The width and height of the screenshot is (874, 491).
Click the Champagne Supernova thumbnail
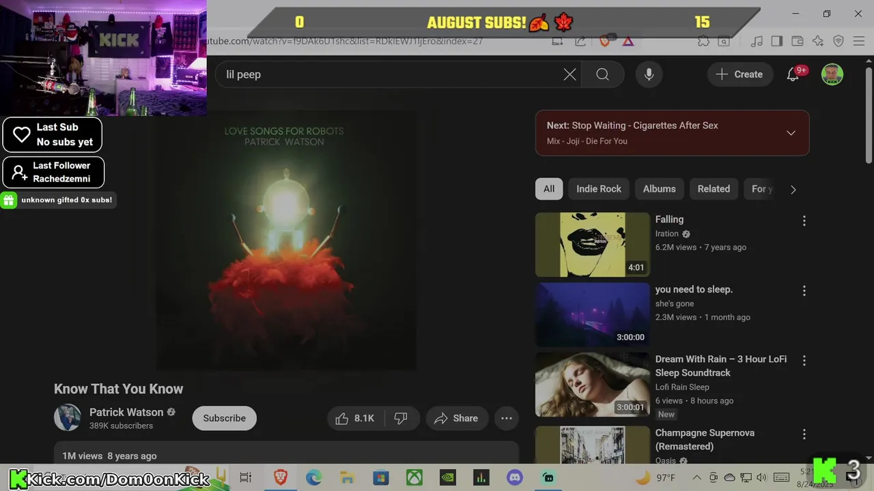(593, 445)
